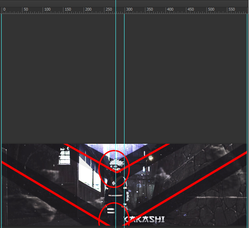Screen dimensions: 249x228
Task: Click the cyan vertical guide line in canvas
Action: [x=116, y=82]
